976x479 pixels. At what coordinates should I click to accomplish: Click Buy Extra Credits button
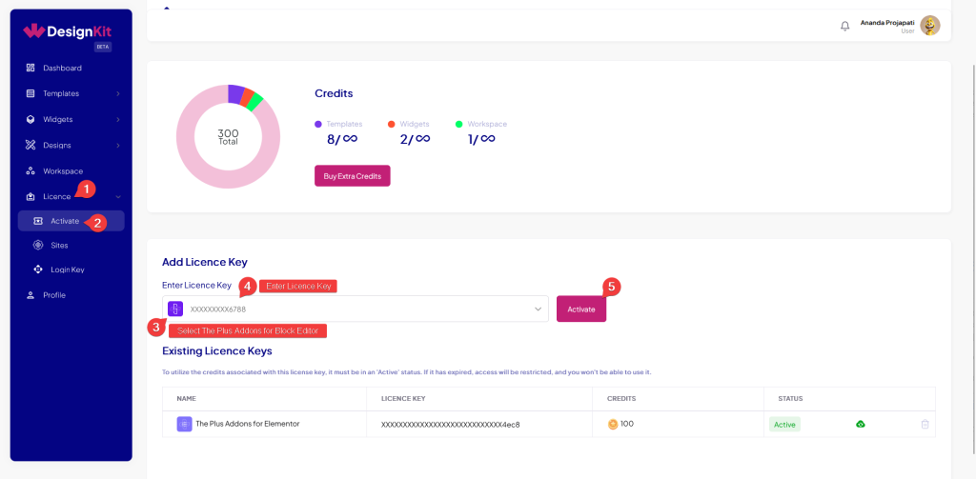[353, 176]
